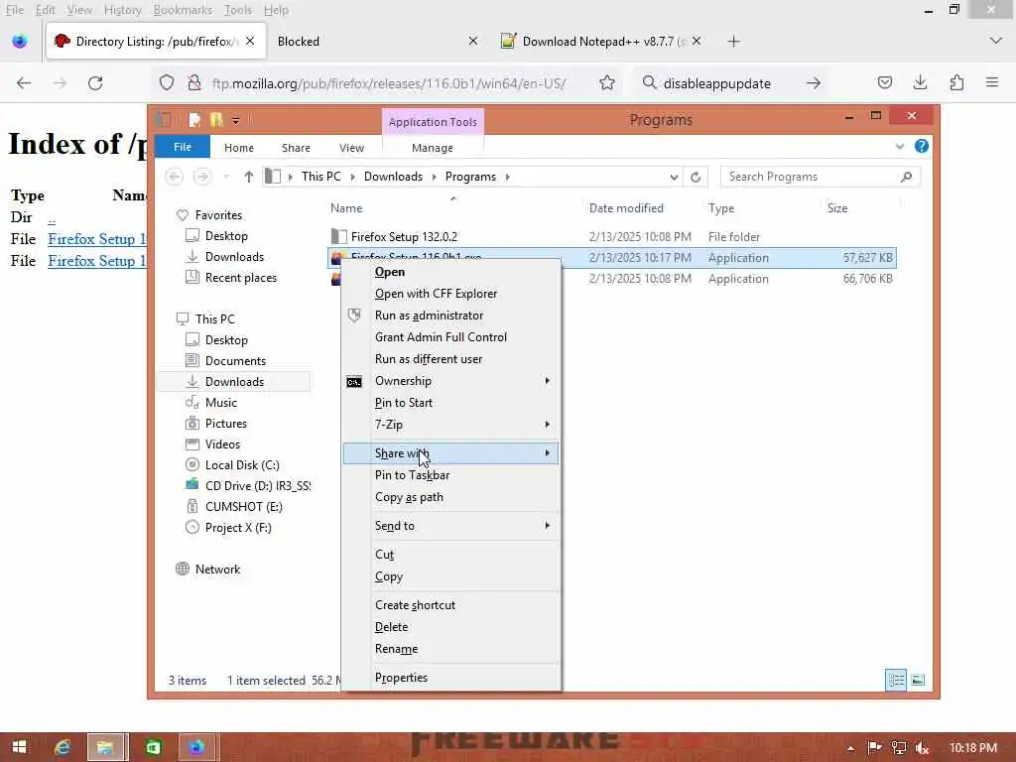Image resolution: width=1016 pixels, height=762 pixels.
Task: Open the Store taskbar icon
Action: (x=153, y=747)
